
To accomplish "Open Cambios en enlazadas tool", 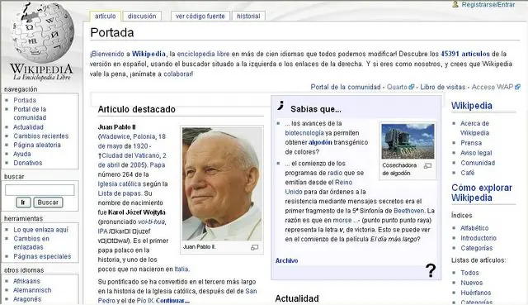I will click(x=31, y=242).
